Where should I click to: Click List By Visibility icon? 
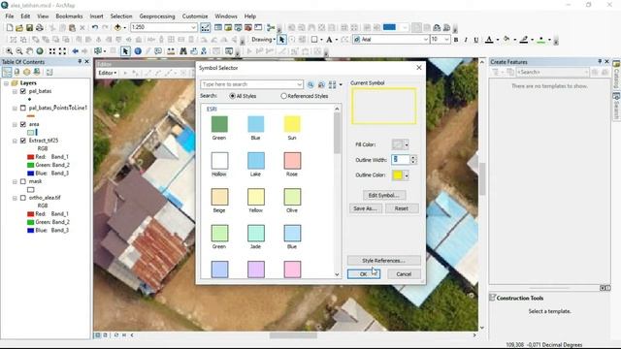[26, 72]
